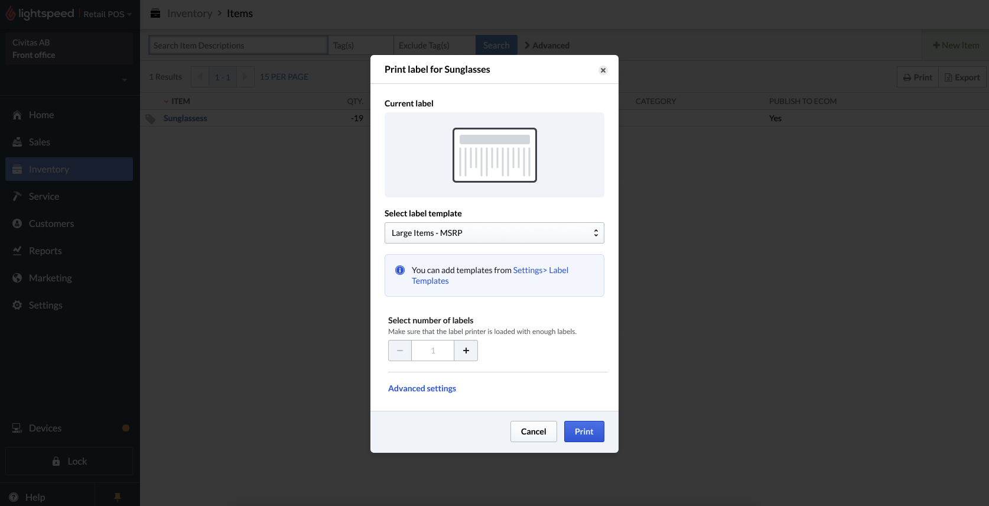989x506 pixels.
Task: Open Sales menu item
Action: pos(69,142)
